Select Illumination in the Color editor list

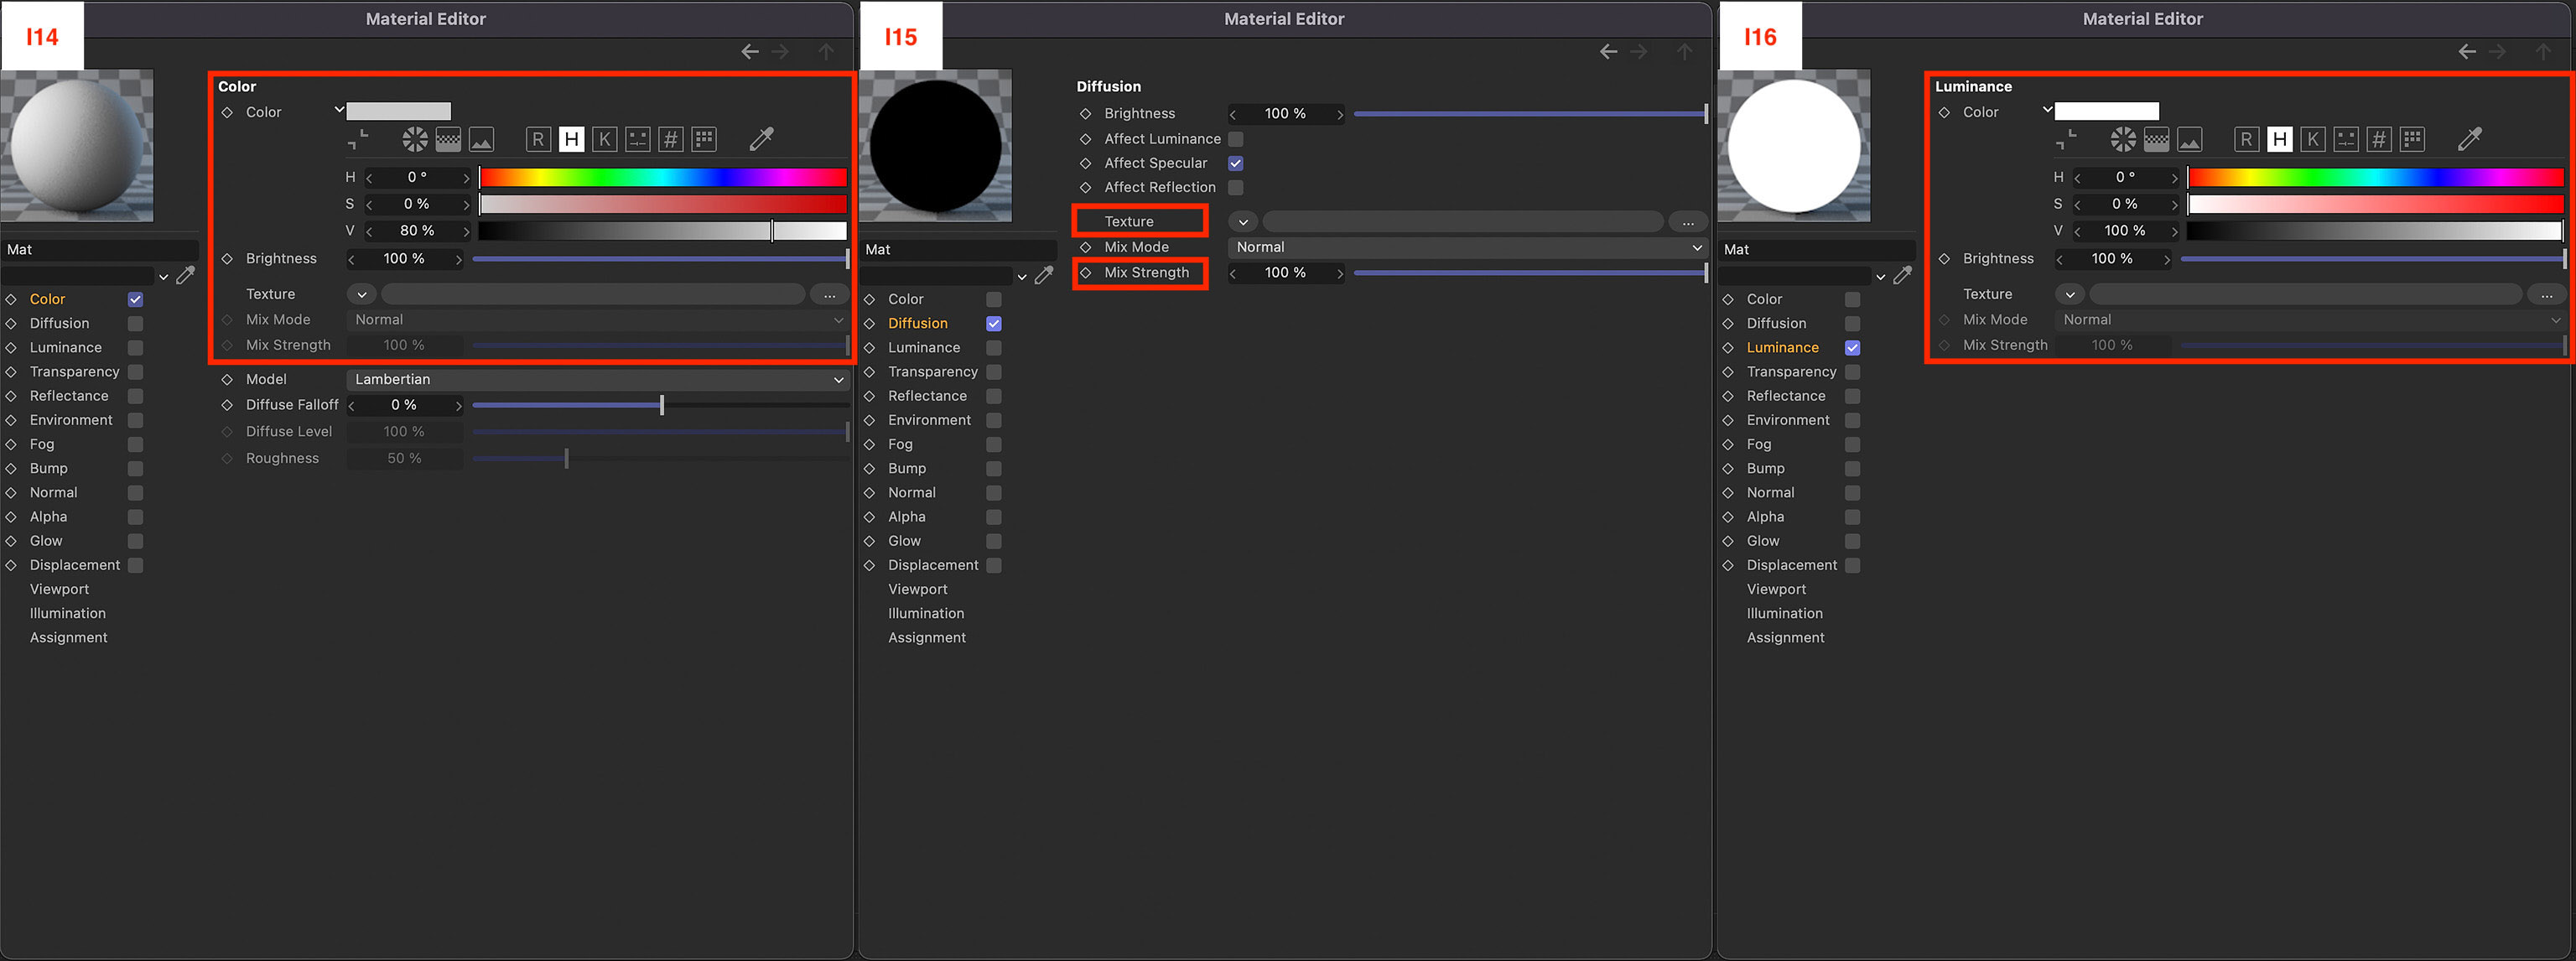click(x=67, y=614)
